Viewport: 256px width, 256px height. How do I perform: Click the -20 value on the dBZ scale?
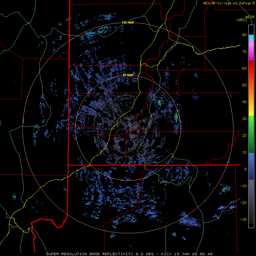(243, 203)
